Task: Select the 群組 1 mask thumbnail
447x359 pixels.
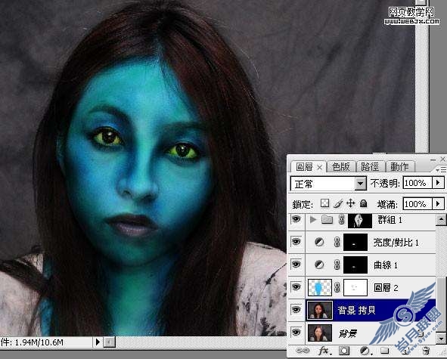Action: 360,221
